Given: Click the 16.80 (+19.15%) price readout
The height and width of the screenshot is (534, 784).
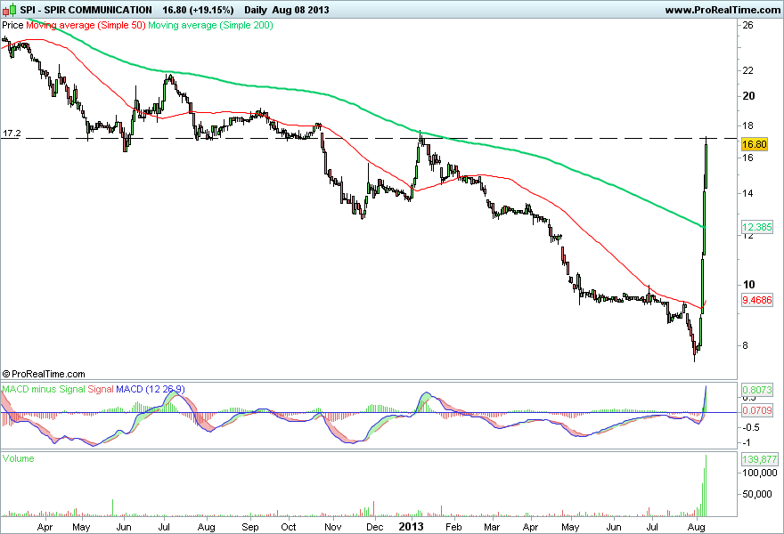Looking at the screenshot, I should [198, 10].
